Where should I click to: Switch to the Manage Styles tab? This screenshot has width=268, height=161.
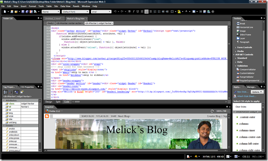[x=251, y=87]
